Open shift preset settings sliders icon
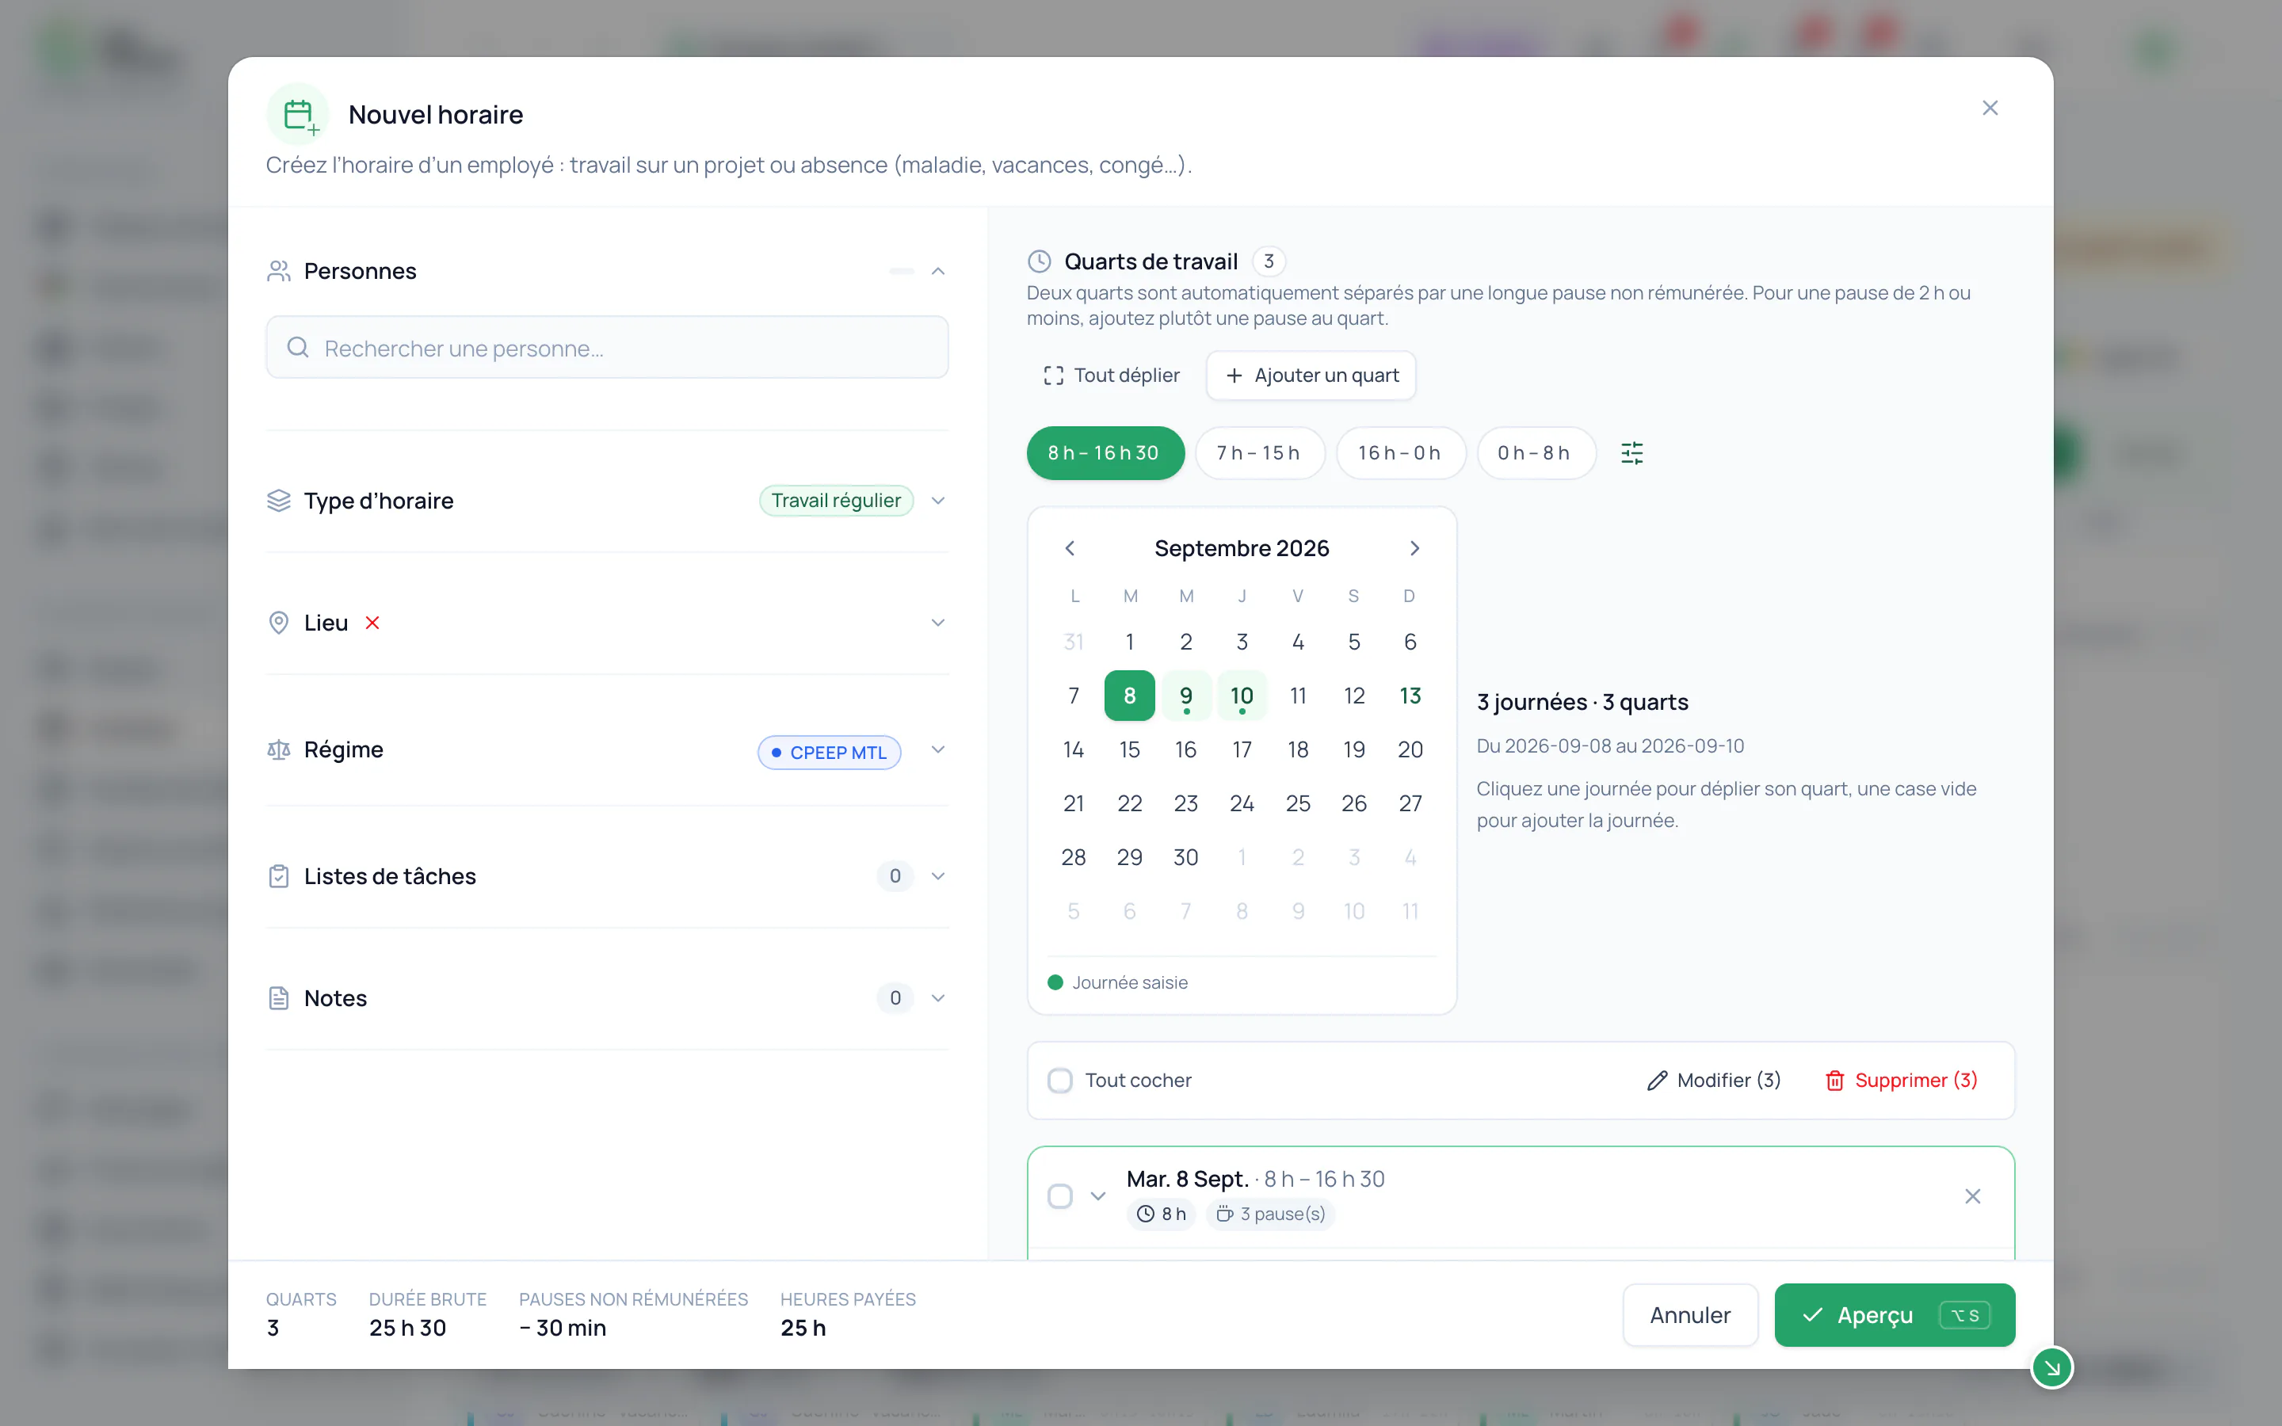The image size is (2282, 1426). point(1632,454)
